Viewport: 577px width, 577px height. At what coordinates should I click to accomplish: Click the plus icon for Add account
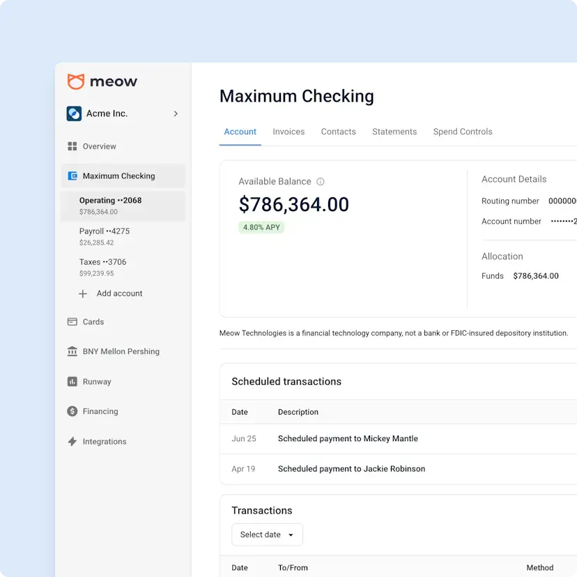(x=83, y=293)
